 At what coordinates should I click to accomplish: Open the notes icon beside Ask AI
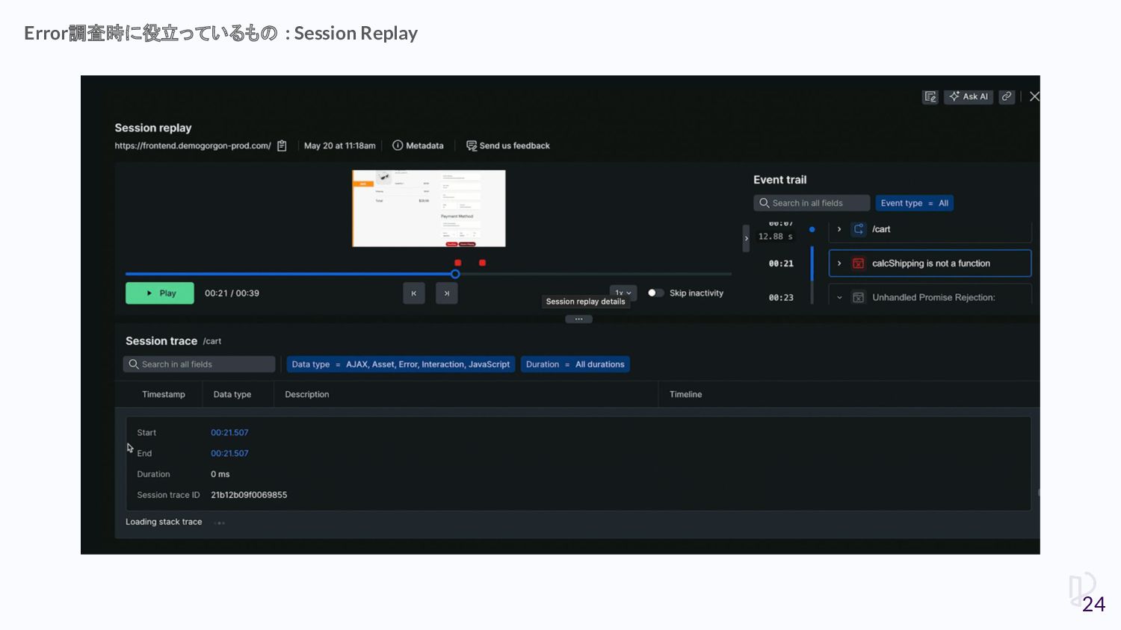pyautogui.click(x=930, y=97)
